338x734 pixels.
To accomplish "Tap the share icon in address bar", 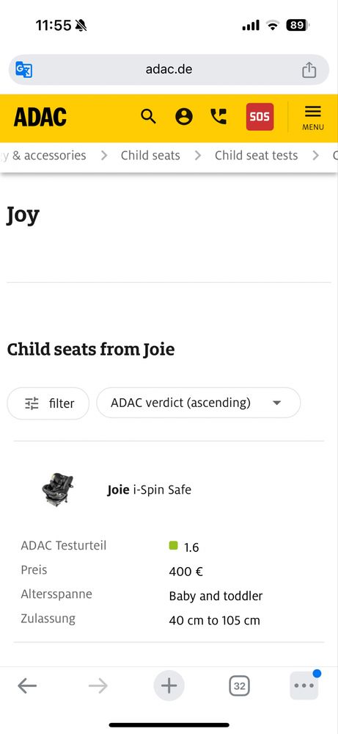I will tap(309, 70).
